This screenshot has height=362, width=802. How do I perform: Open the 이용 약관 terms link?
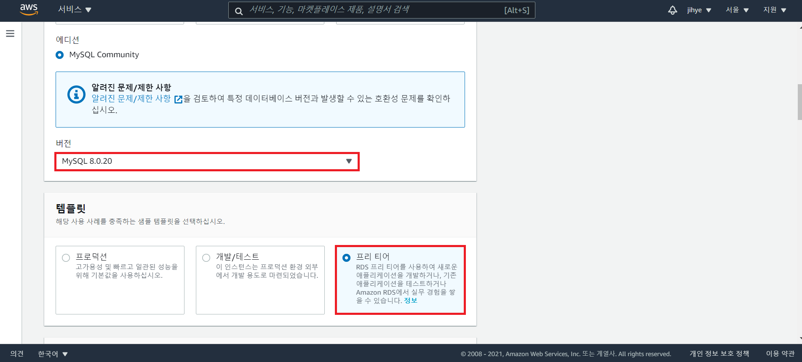coord(780,354)
